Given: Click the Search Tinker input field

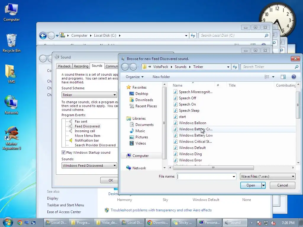Looking at the screenshot, I should coord(267,67).
